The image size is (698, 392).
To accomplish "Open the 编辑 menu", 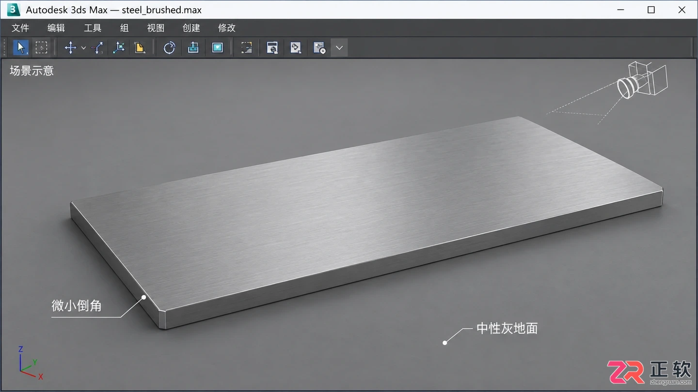I will tap(56, 28).
